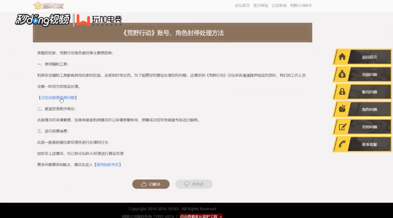Click the speech bubble icon in 待改进 button
Viewport: 393px width, 218px height.
(187, 184)
